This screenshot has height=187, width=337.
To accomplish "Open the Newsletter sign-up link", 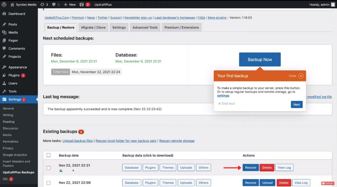I will pos(138,17).
